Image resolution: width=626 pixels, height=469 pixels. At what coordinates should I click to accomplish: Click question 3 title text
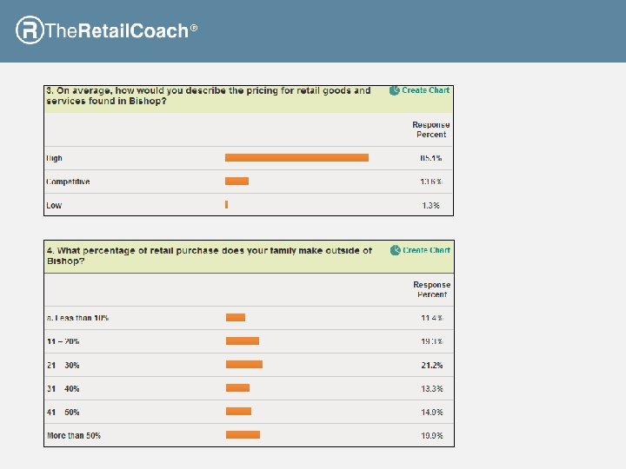pyautogui.click(x=209, y=96)
